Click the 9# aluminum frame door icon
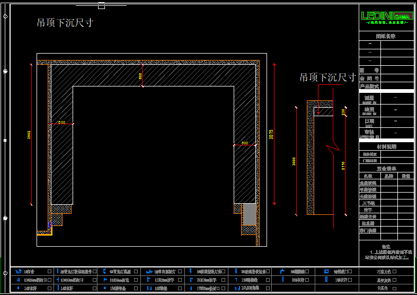 point(326,271)
